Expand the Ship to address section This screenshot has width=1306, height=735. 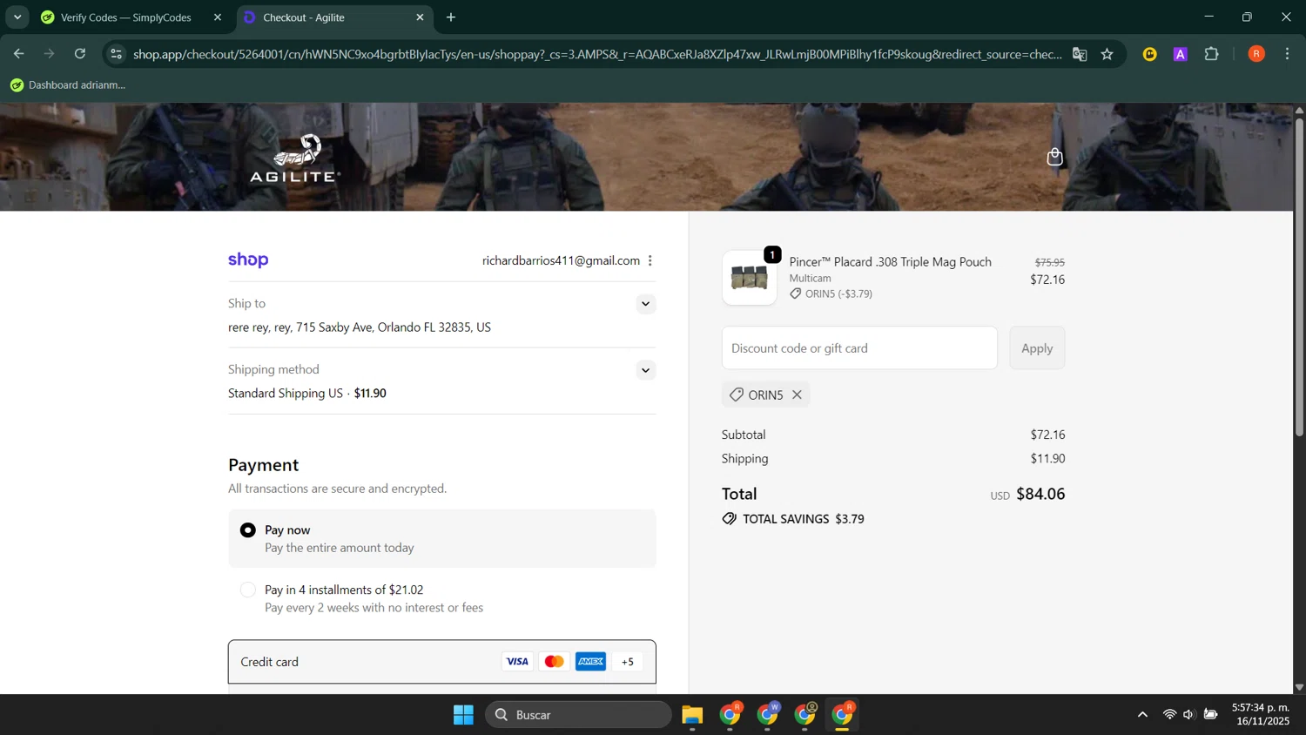tap(645, 304)
